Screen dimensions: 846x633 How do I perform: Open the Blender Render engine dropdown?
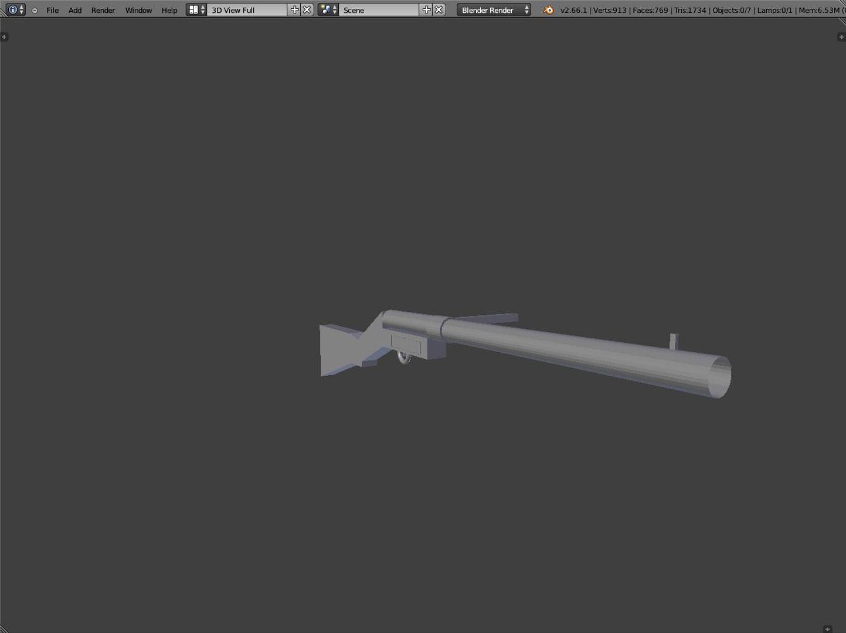point(494,10)
